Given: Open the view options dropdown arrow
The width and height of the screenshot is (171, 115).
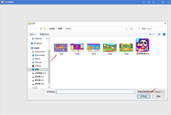Looking at the screenshot, I should (154, 34).
